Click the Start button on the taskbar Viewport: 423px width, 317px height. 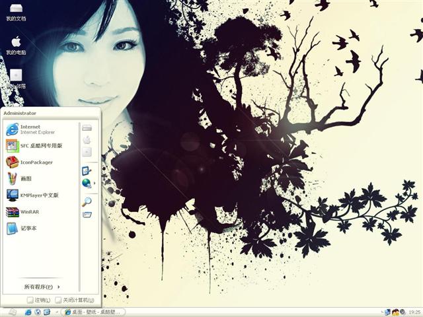(11, 312)
